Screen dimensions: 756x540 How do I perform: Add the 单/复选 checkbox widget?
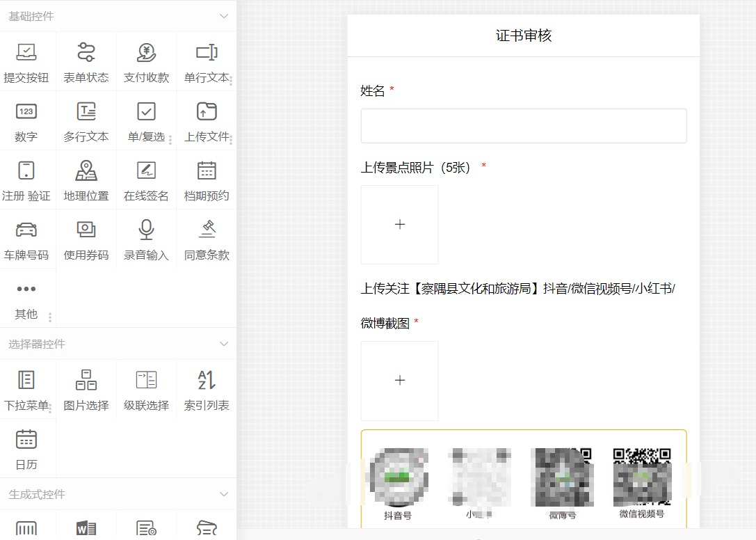coord(147,122)
